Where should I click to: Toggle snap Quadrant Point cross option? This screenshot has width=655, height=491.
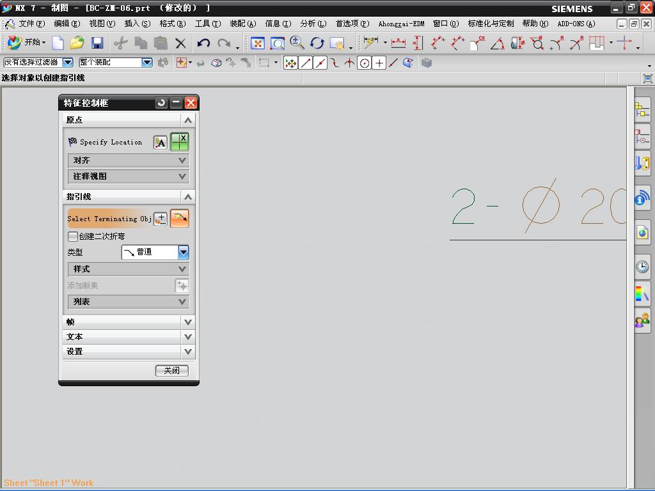point(379,63)
